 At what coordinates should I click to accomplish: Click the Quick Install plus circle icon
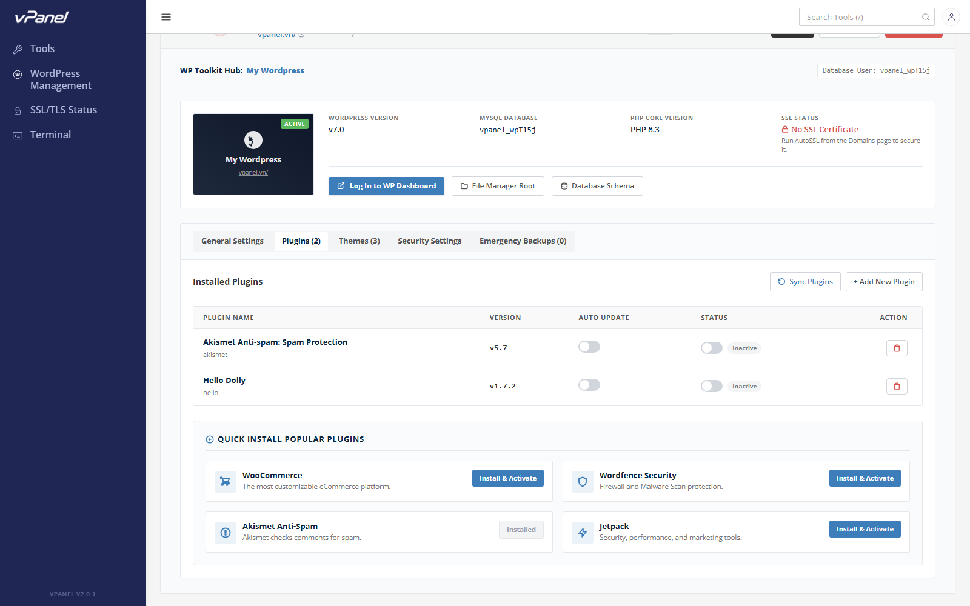tap(210, 439)
